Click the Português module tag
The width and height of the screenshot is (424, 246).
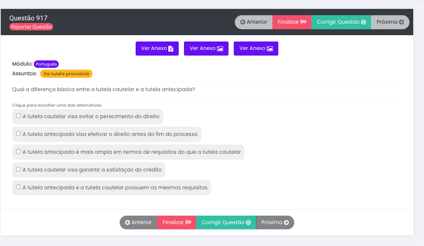click(46, 64)
